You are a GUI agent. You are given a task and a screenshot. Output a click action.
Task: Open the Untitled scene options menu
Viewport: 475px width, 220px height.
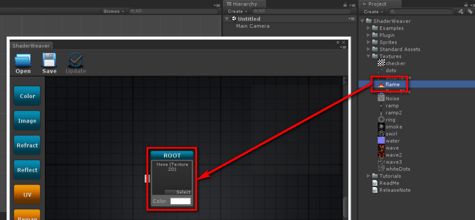352,19
